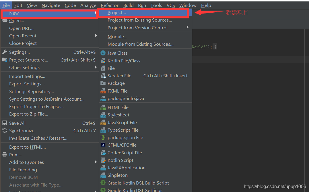Open the Refactor menu

click(109, 5)
